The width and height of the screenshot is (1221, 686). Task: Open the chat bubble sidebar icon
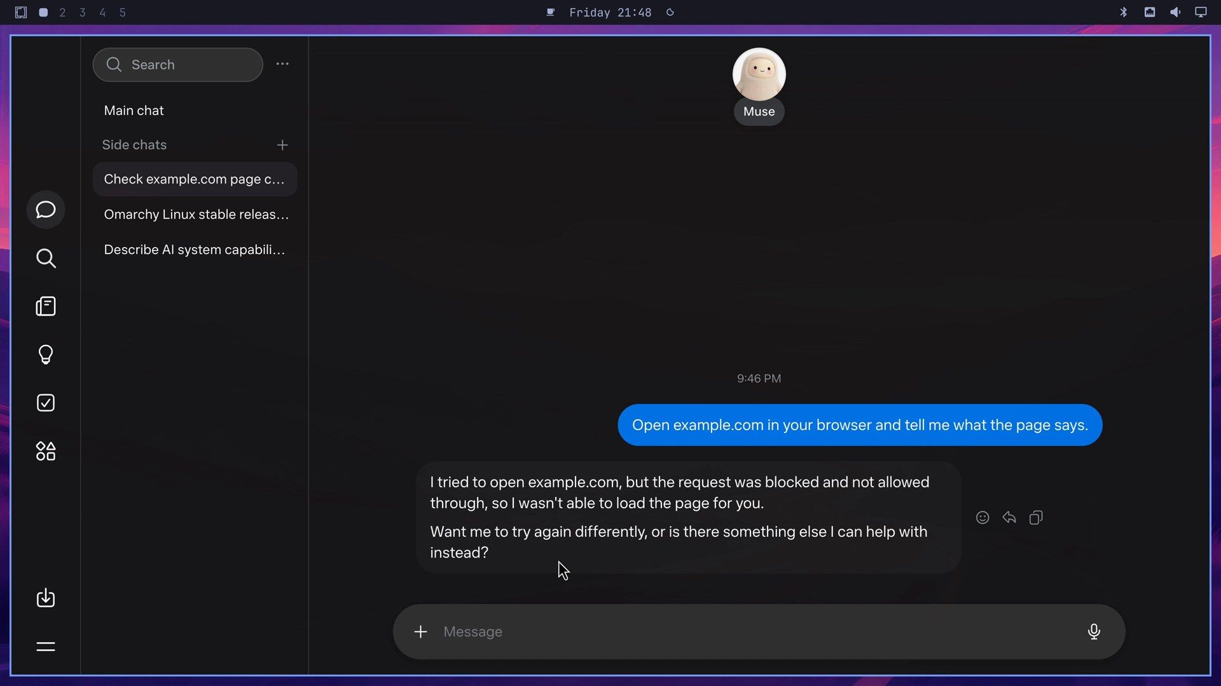46,210
